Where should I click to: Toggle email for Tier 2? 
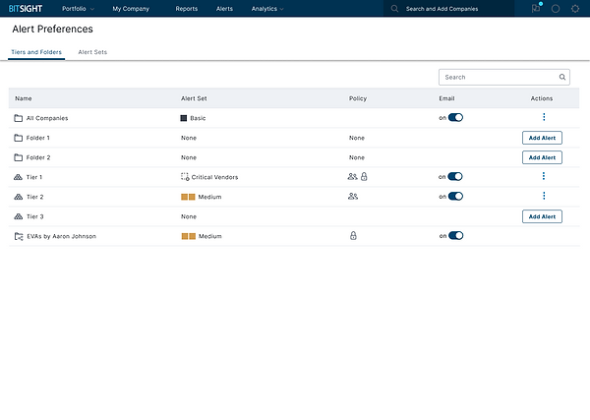tap(455, 196)
